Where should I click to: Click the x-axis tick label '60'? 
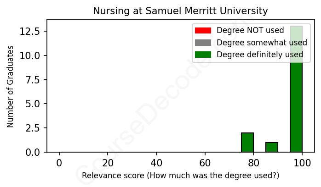(x=205, y=163)
